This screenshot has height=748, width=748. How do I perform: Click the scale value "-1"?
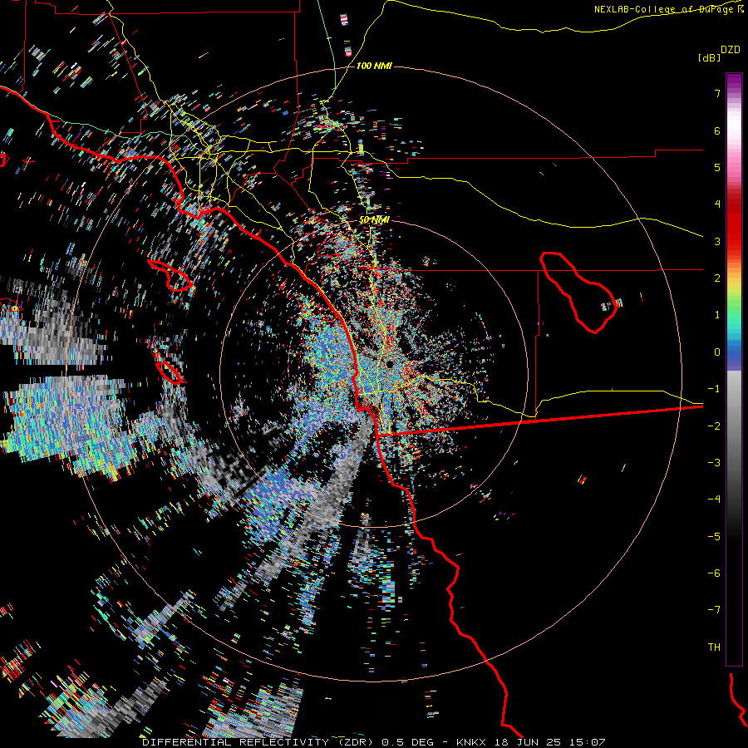[x=714, y=389]
